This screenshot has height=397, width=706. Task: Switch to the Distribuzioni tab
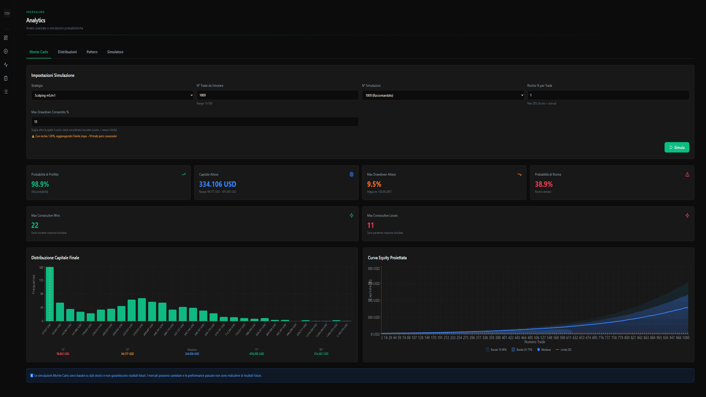click(x=67, y=52)
